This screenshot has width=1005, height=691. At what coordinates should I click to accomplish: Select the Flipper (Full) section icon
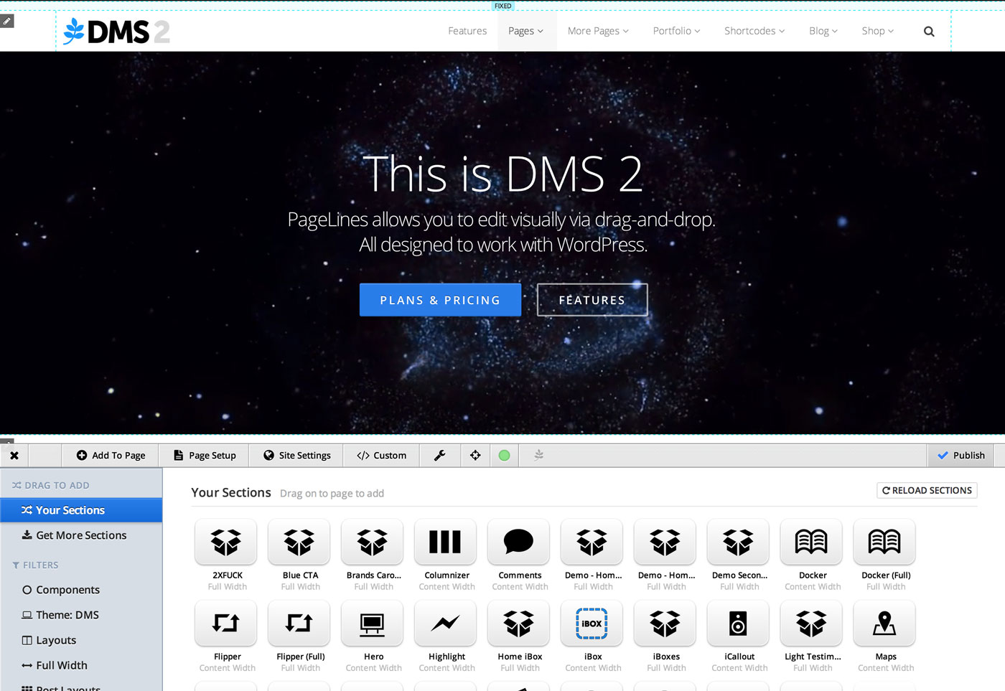[299, 623]
